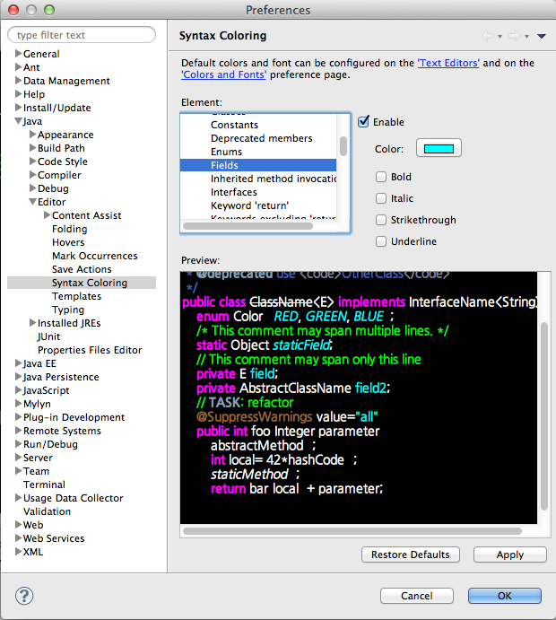The image size is (556, 620).
Task: Open the view menu triangle in header
Action: coord(542,37)
